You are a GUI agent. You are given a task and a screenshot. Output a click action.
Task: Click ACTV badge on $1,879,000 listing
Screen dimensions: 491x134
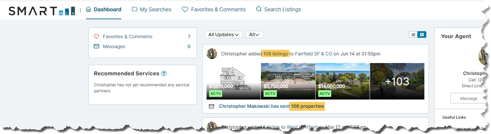click(x=215, y=94)
